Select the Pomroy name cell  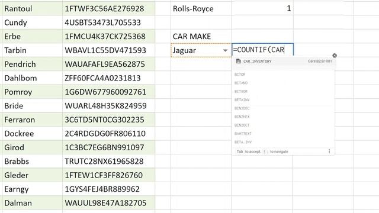pyautogui.click(x=32, y=92)
